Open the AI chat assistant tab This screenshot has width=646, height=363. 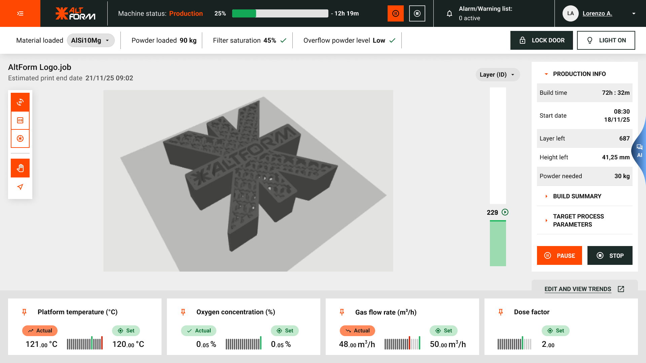[640, 151]
